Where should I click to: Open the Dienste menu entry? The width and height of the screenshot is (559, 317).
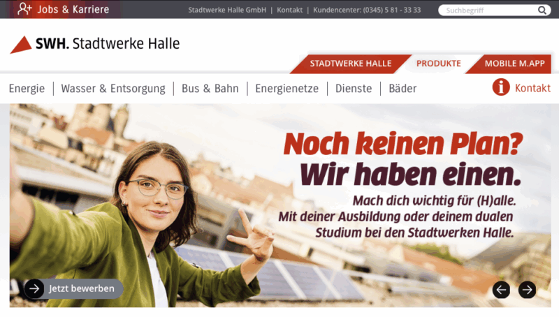pos(354,89)
